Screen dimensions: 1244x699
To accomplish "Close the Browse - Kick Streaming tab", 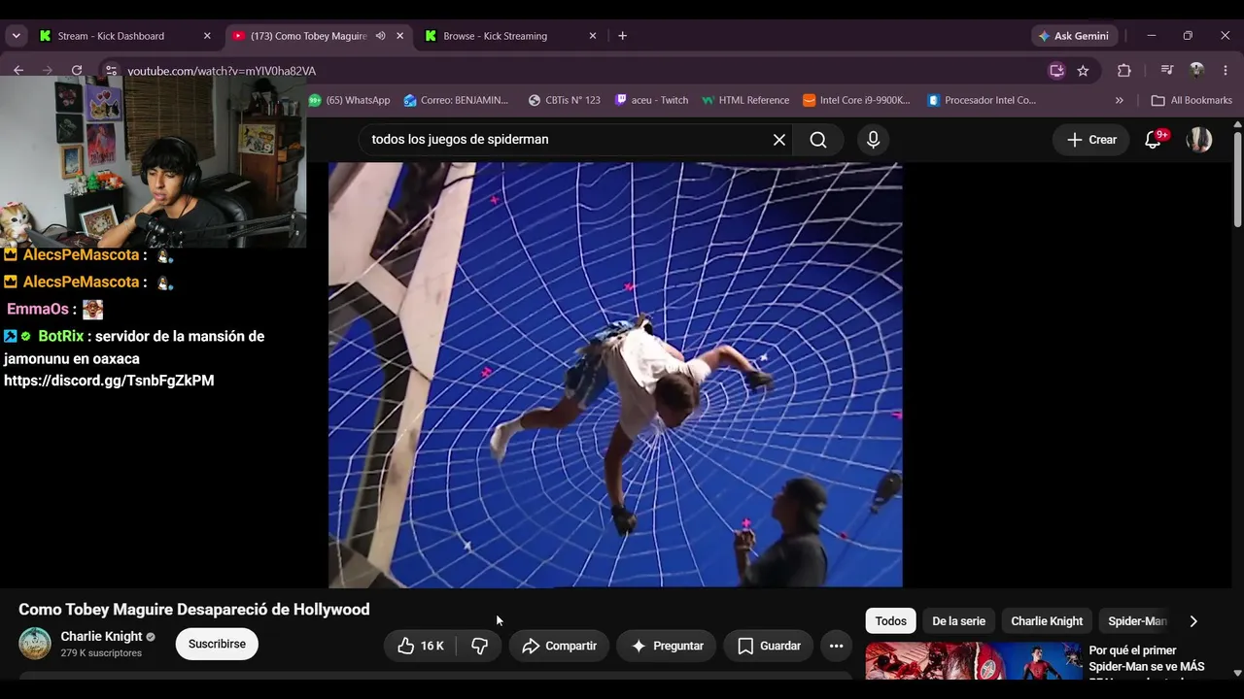I will pos(593,36).
